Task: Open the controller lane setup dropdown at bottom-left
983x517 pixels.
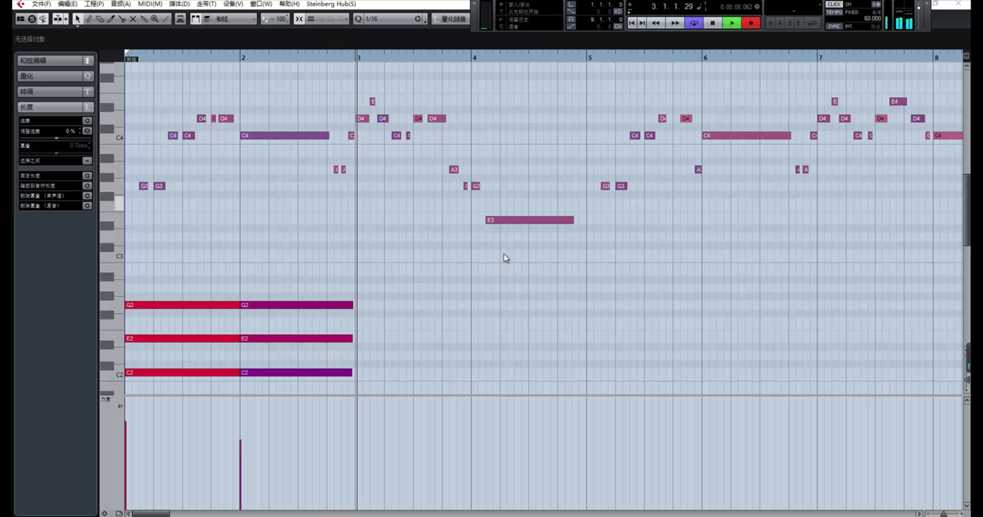Action: [119, 513]
